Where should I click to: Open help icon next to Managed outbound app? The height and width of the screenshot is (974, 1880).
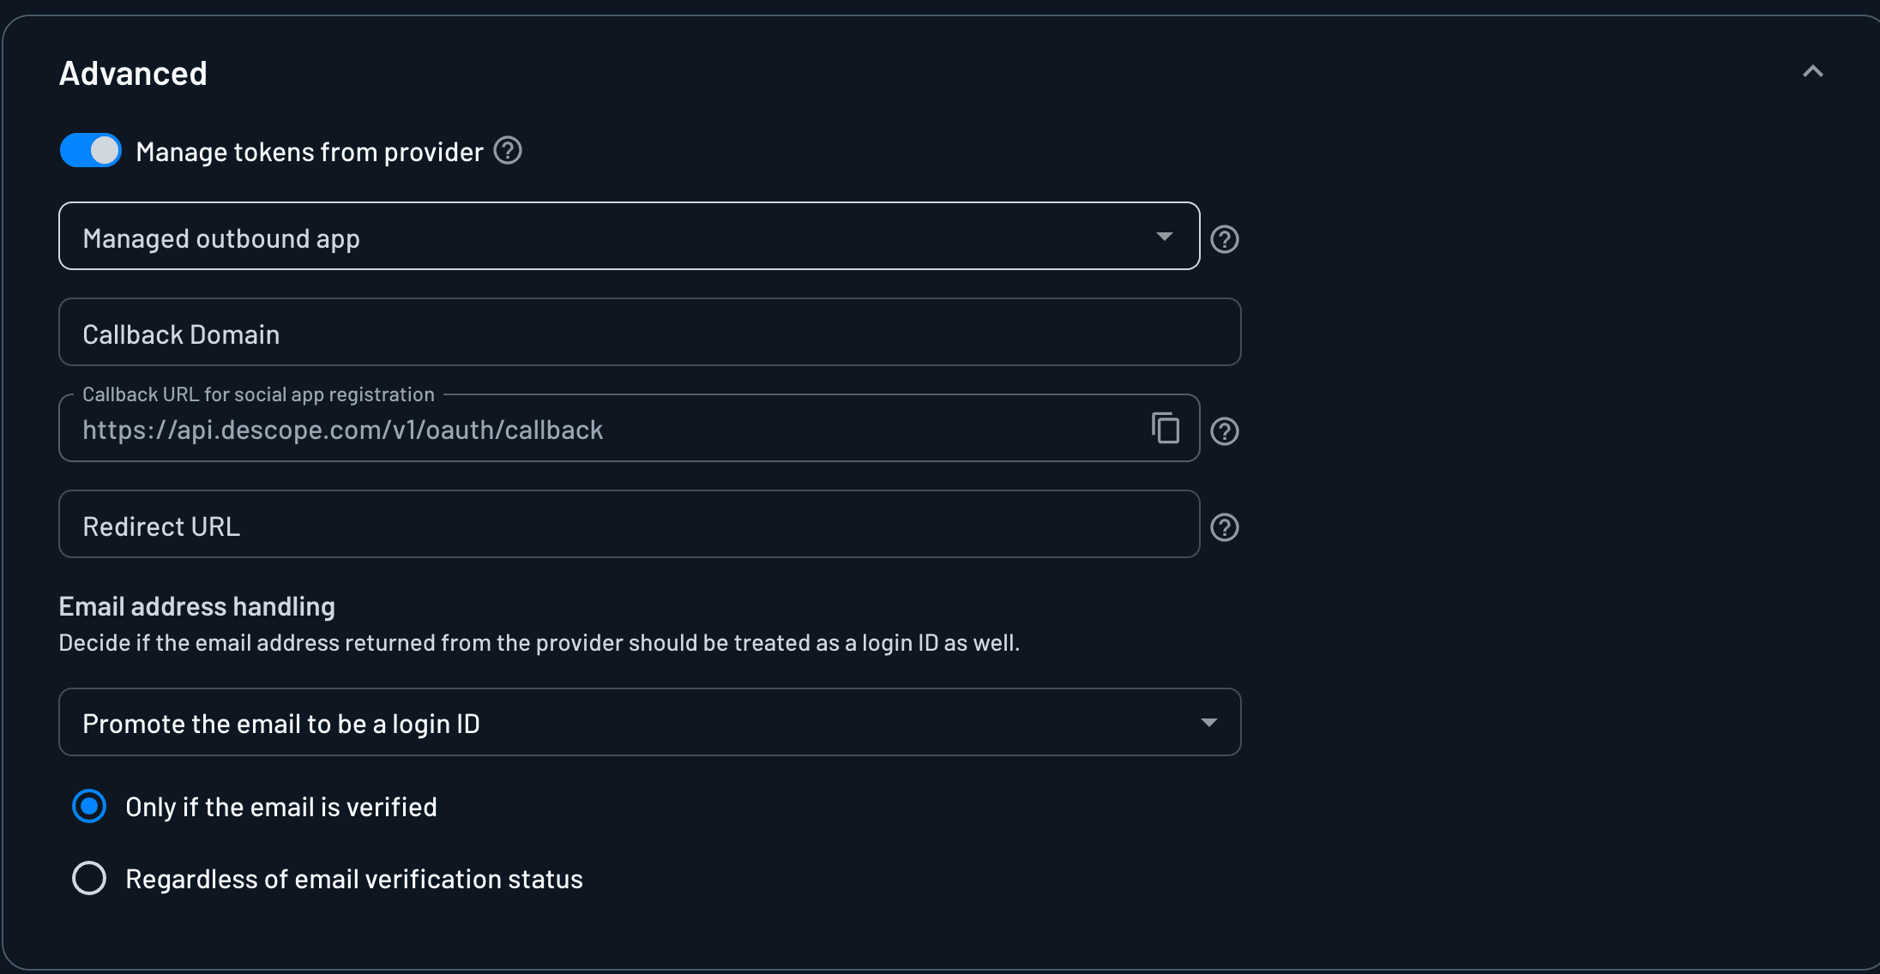[x=1224, y=239]
